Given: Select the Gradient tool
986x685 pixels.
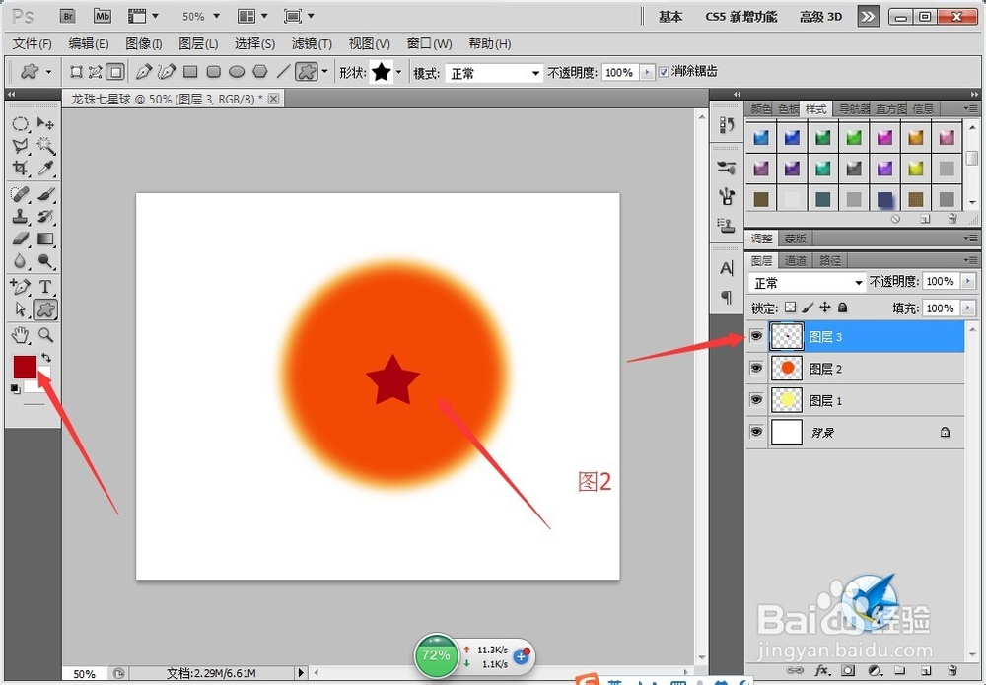Looking at the screenshot, I should (x=45, y=239).
